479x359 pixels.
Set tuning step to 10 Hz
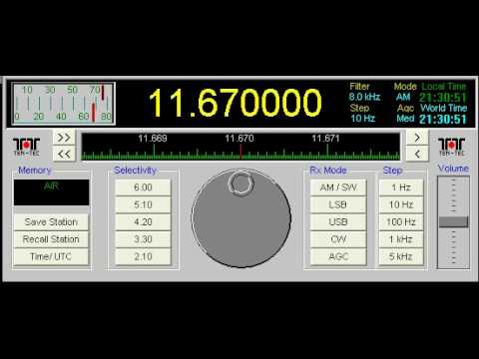coord(401,204)
